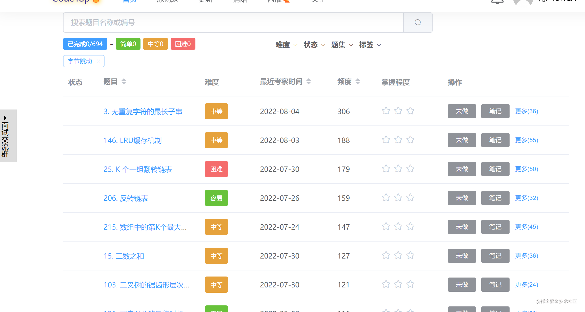
Task: Click the 面试交流群 sidebar arrow
Action: click(x=6, y=118)
